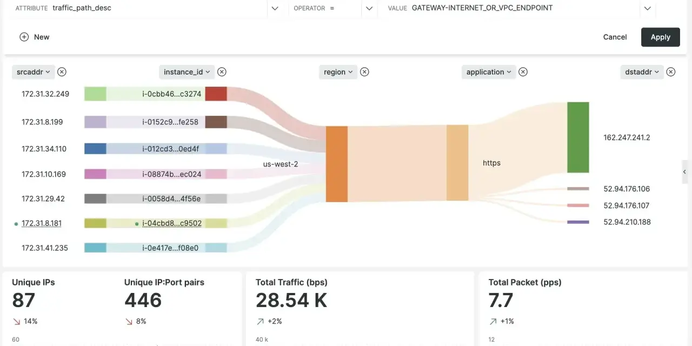Click the down-trend arrow beside 8%

click(129, 321)
